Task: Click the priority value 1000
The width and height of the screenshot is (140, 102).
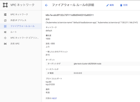Action: tap(48, 39)
